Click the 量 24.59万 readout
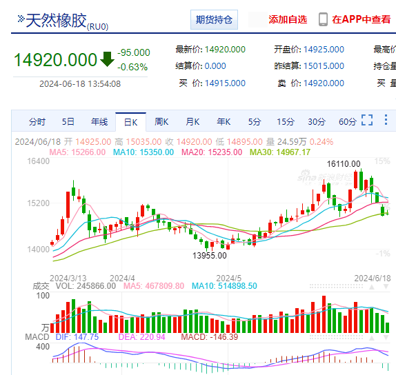This screenshot has width=396, height=375. 286,142
